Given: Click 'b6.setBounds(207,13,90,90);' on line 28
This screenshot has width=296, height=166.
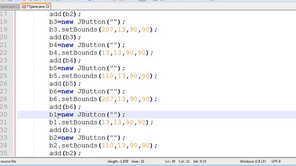Looking at the screenshot, I should (x=103, y=99).
